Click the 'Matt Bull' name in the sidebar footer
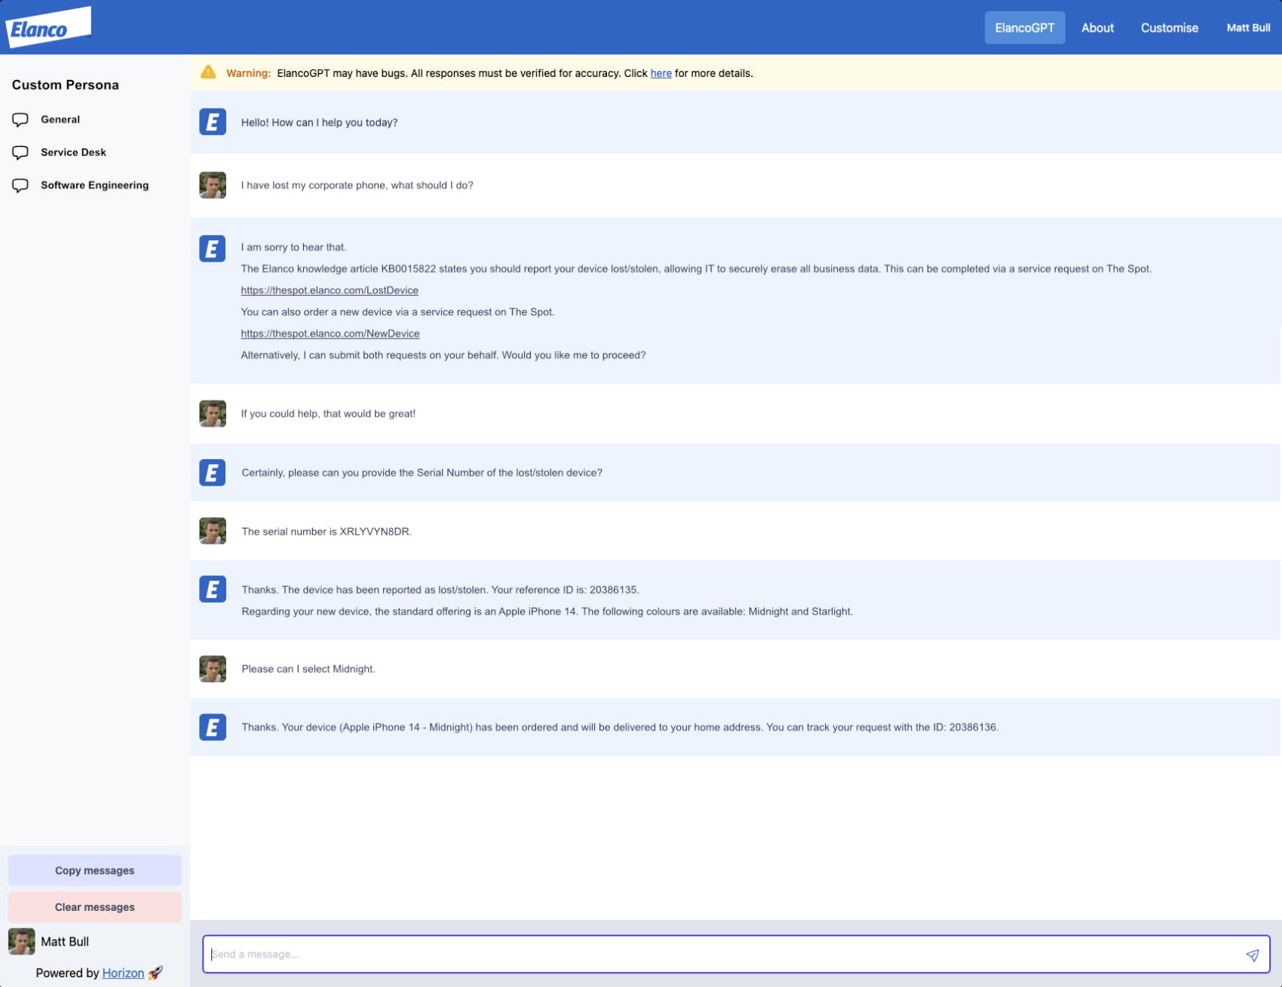1282x987 pixels. pos(65,941)
